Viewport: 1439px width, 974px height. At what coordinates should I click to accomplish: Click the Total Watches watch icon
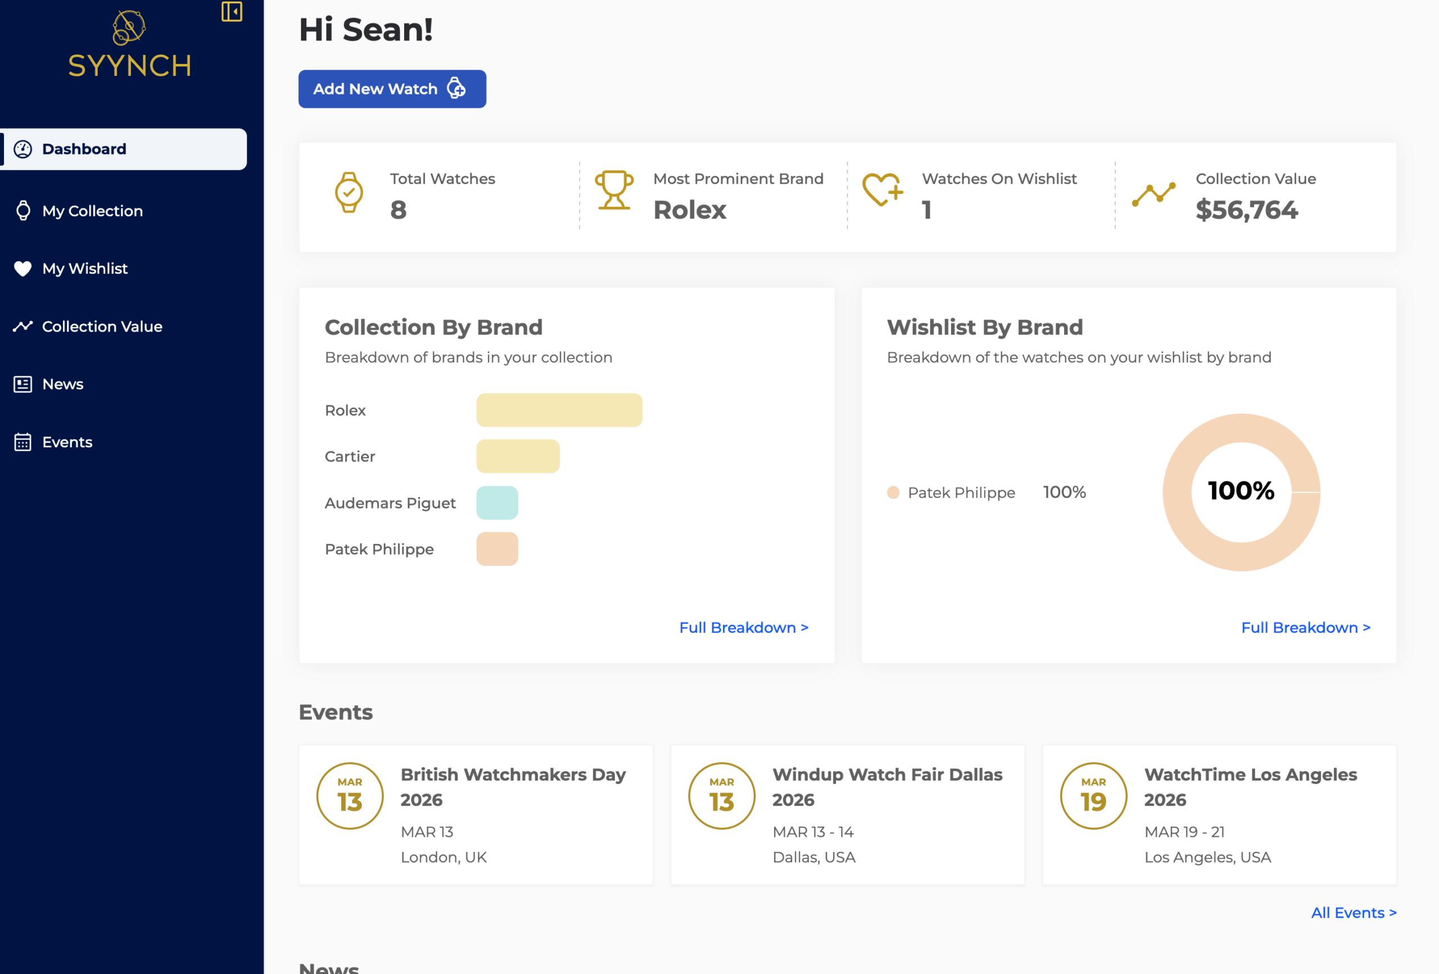tap(349, 193)
